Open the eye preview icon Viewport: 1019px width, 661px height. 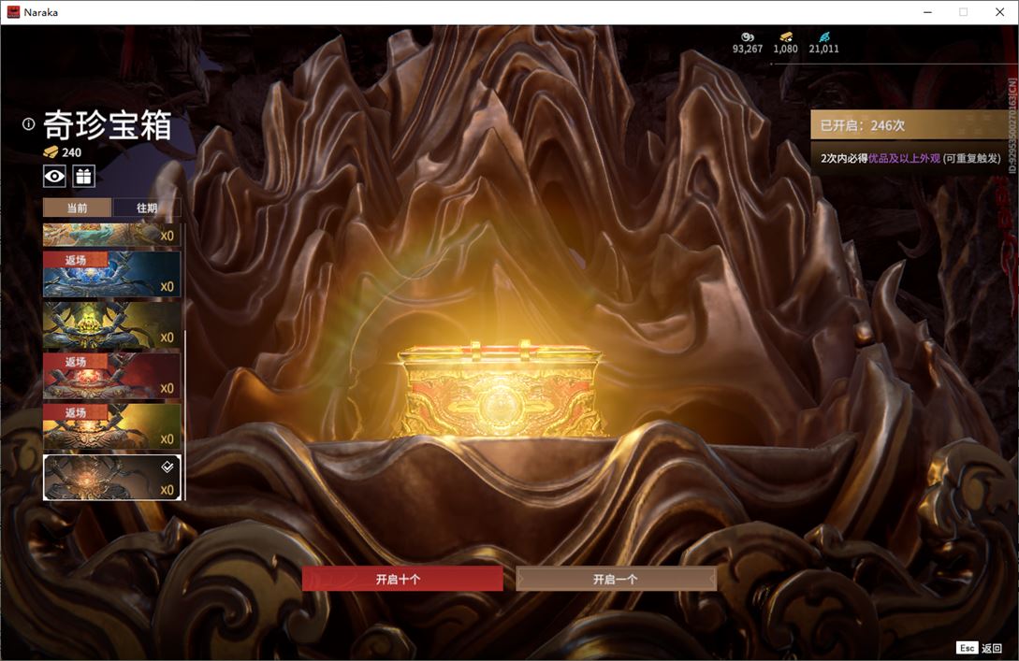click(54, 176)
